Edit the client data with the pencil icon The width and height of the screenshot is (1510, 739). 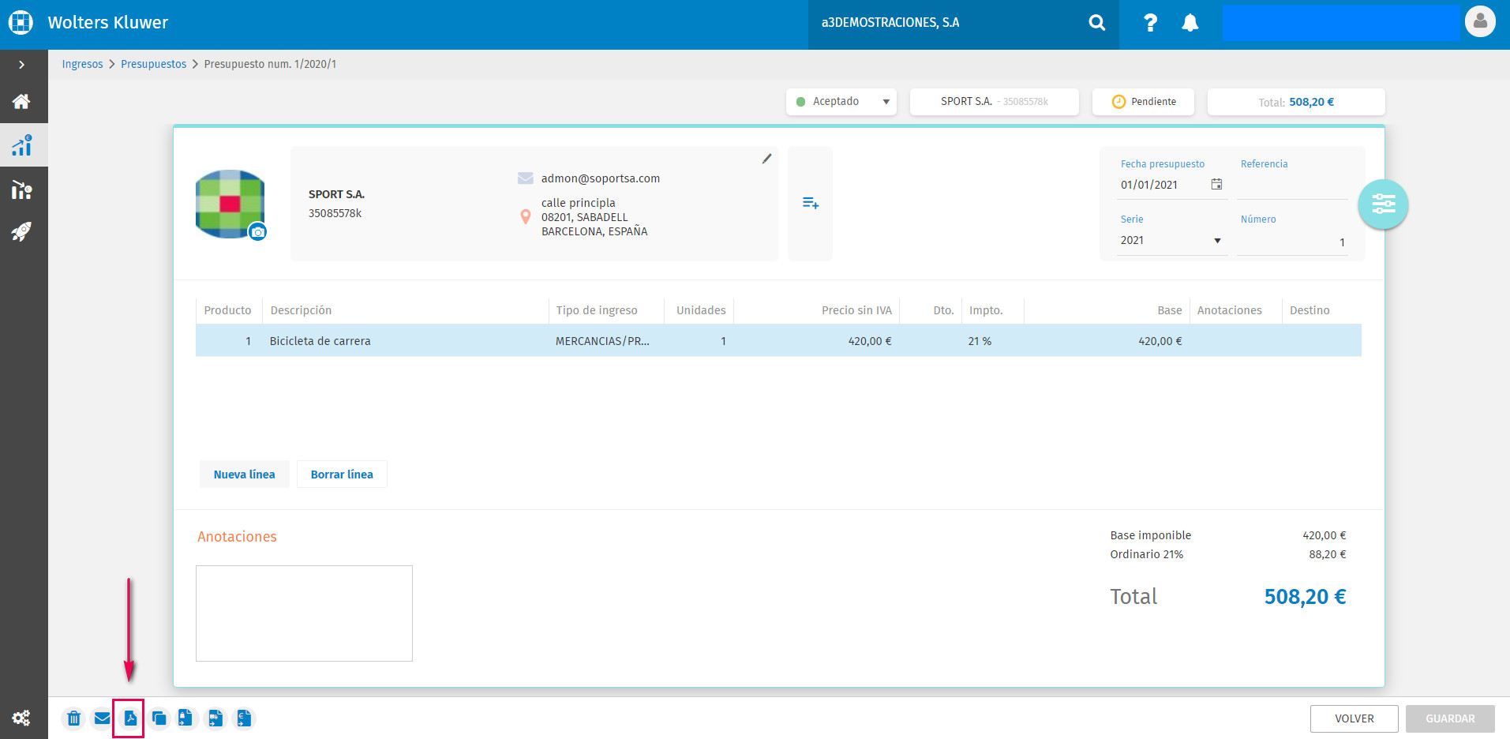(x=766, y=159)
